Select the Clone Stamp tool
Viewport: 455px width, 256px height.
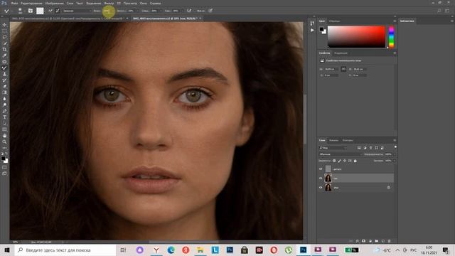coord(4,74)
